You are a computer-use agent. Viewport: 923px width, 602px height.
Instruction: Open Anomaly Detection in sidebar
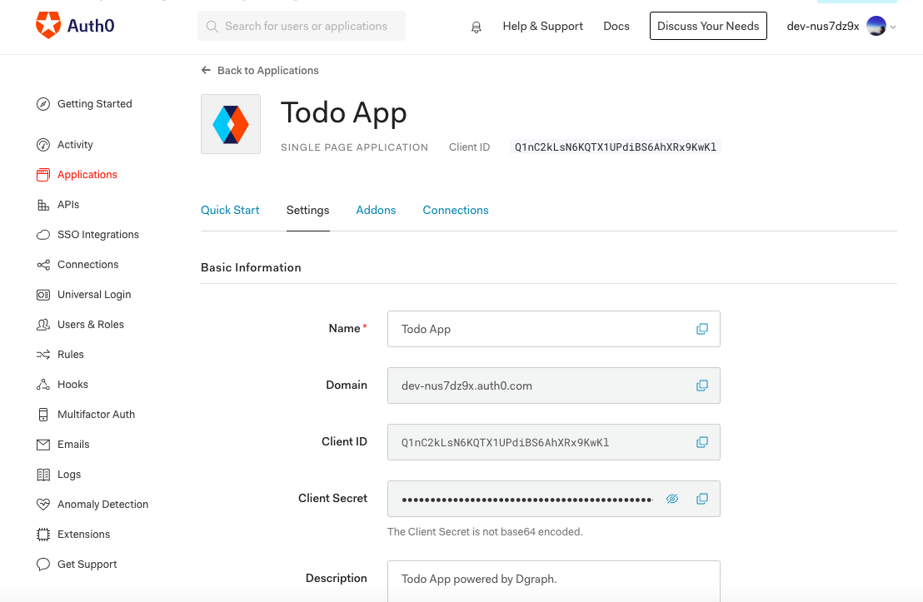point(103,505)
